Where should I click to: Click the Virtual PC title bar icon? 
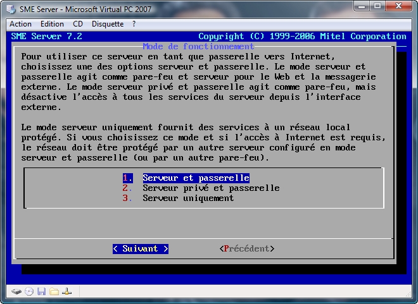(11, 9)
